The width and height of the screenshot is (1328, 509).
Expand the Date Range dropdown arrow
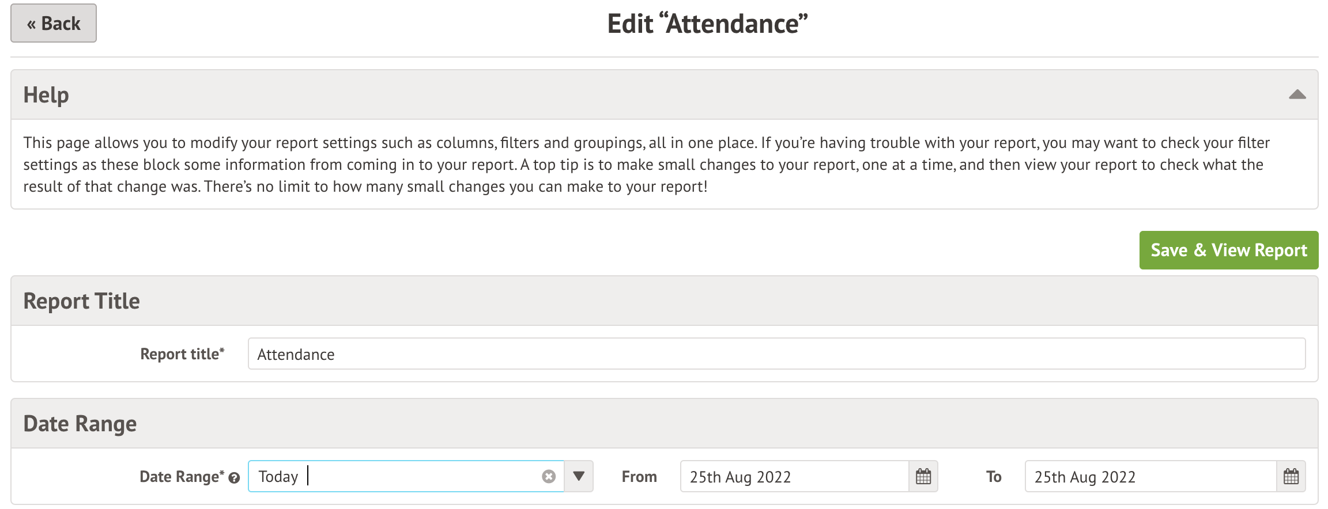[x=579, y=477]
